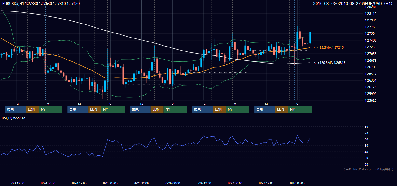
Task: Select price level 1.27760 on the axis
Action: [x=371, y=27]
